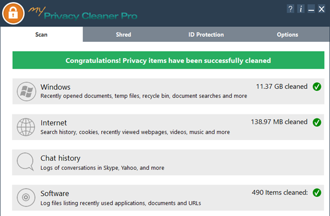Viewport: 330px width, 216px height.
Task: Select the 'Internet' category title
Action: click(x=54, y=123)
